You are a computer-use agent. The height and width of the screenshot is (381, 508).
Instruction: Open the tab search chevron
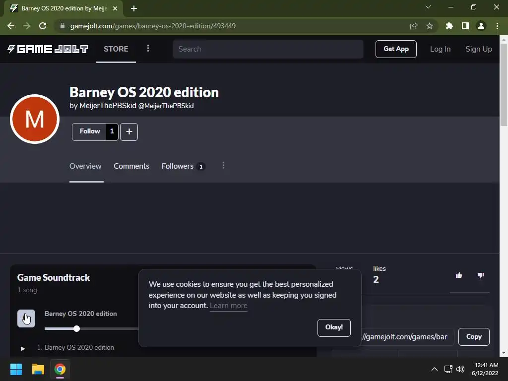(x=428, y=7)
